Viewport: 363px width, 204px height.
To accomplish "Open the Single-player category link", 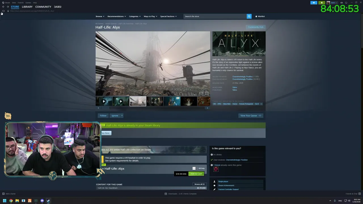I will (223, 182).
